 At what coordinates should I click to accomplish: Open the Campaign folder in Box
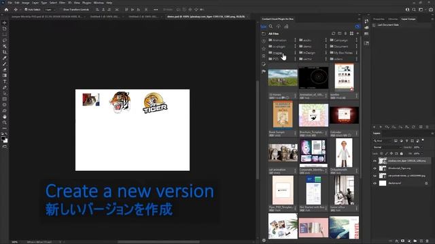coord(338,40)
